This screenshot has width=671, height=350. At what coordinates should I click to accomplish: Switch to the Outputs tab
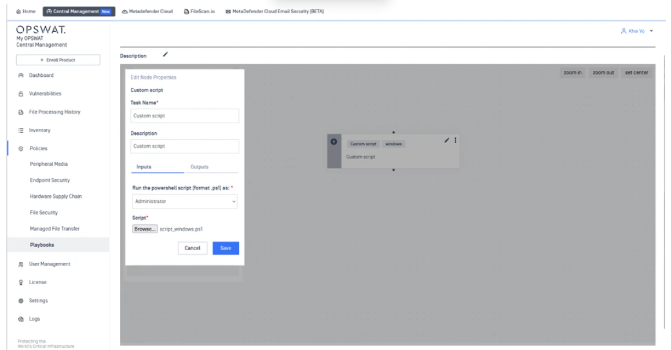(x=199, y=167)
